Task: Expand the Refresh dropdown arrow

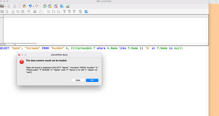Action: coord(44,12)
